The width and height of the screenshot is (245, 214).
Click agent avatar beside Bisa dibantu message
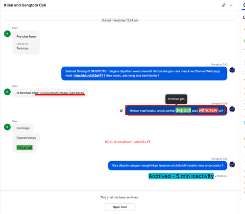tap(232, 164)
